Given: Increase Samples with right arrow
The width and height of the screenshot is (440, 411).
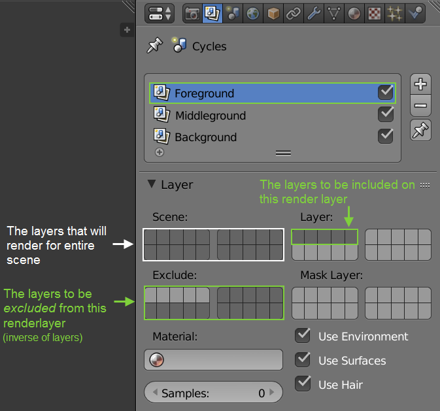Looking at the screenshot, I should [x=271, y=392].
